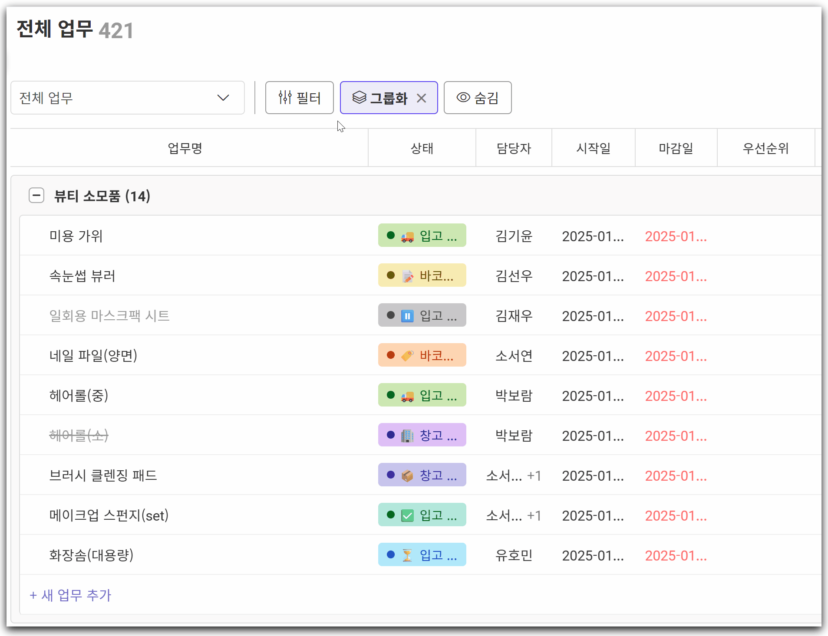Click memo icon in 속눈썹 뷰러 status

[407, 276]
